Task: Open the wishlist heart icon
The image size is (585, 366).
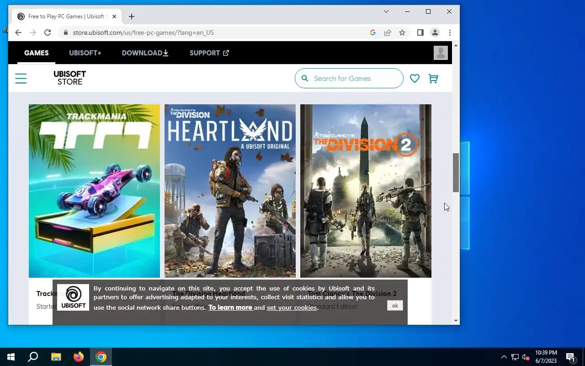Action: pos(415,79)
